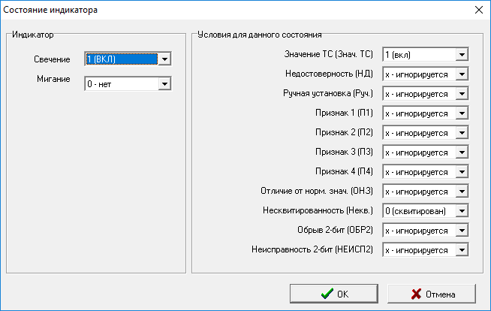
Task: Expand the Недостоверность (НД) dropdown
Action: coord(462,74)
